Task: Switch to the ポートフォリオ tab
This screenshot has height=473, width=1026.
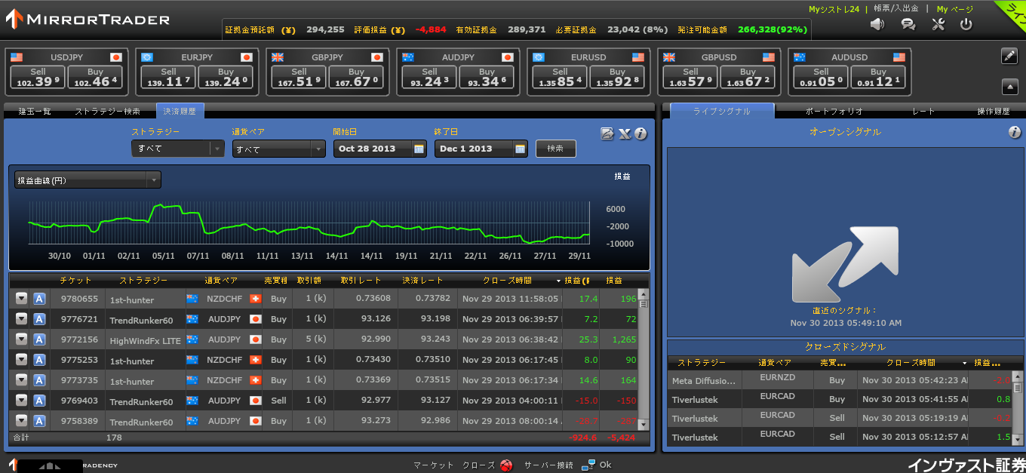Action: [x=834, y=111]
